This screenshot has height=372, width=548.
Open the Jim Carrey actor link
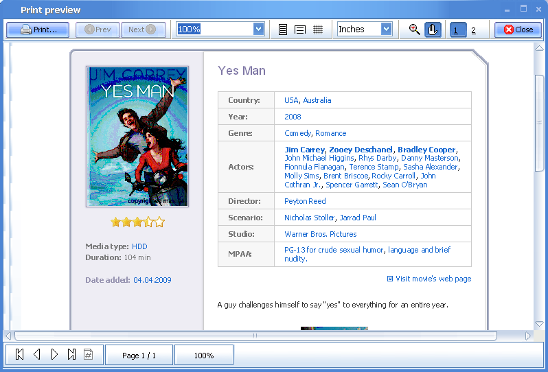tap(304, 150)
